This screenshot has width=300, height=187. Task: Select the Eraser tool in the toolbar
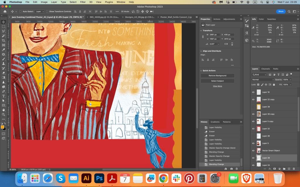(4, 73)
